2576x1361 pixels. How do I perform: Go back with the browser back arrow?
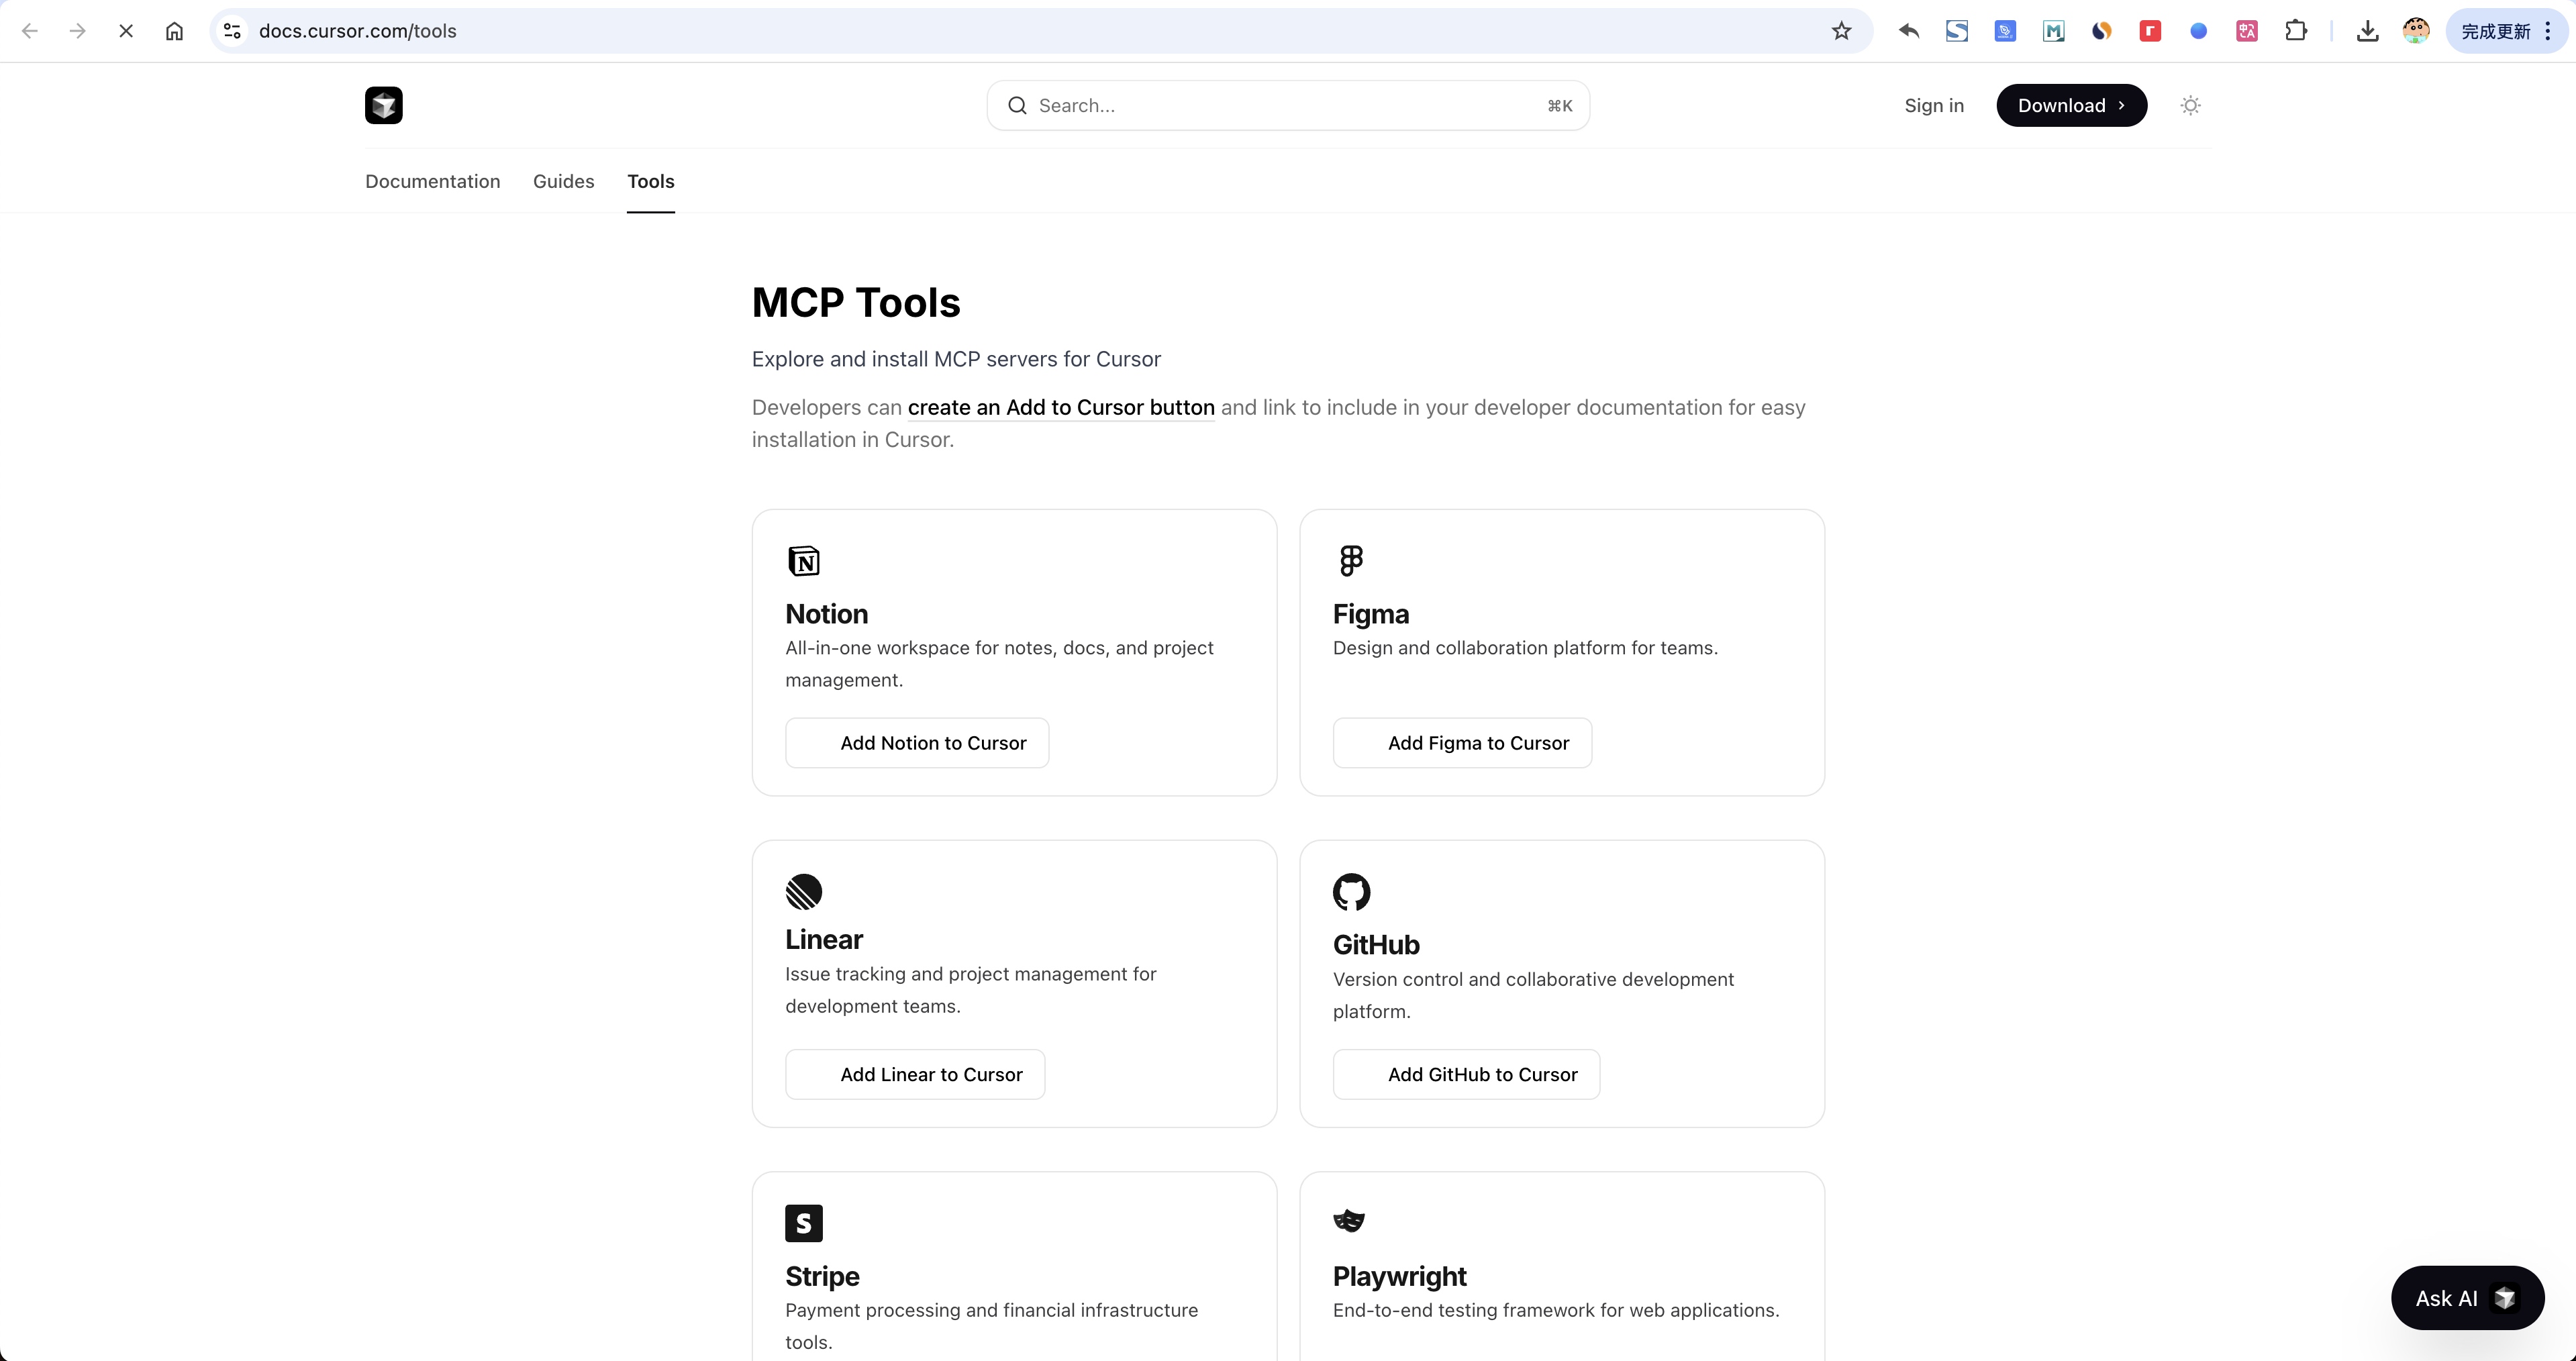(30, 31)
